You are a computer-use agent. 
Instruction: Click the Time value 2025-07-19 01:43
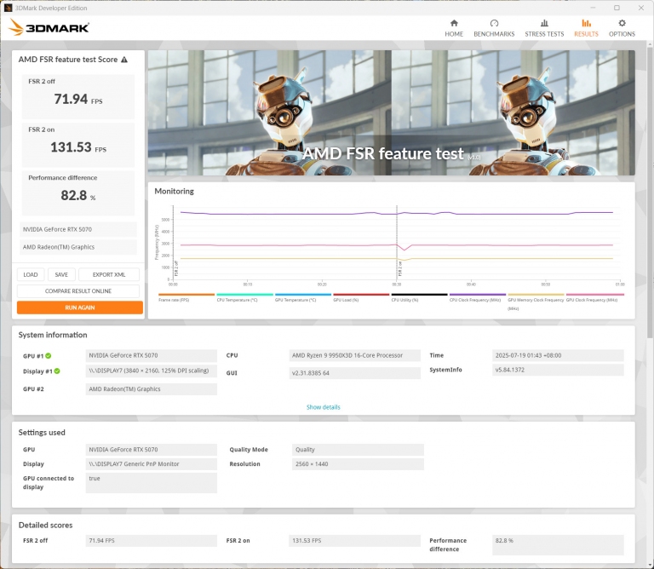tap(558, 355)
